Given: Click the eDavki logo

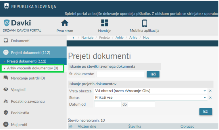Looking at the screenshot, I should [x=17, y=23].
